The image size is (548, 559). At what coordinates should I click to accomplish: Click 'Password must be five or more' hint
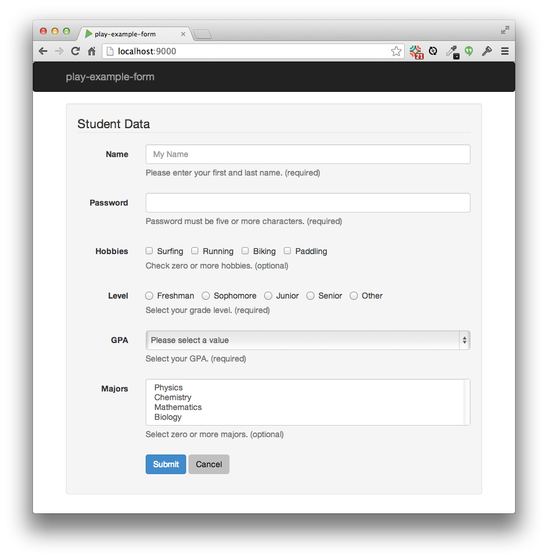[x=244, y=221]
